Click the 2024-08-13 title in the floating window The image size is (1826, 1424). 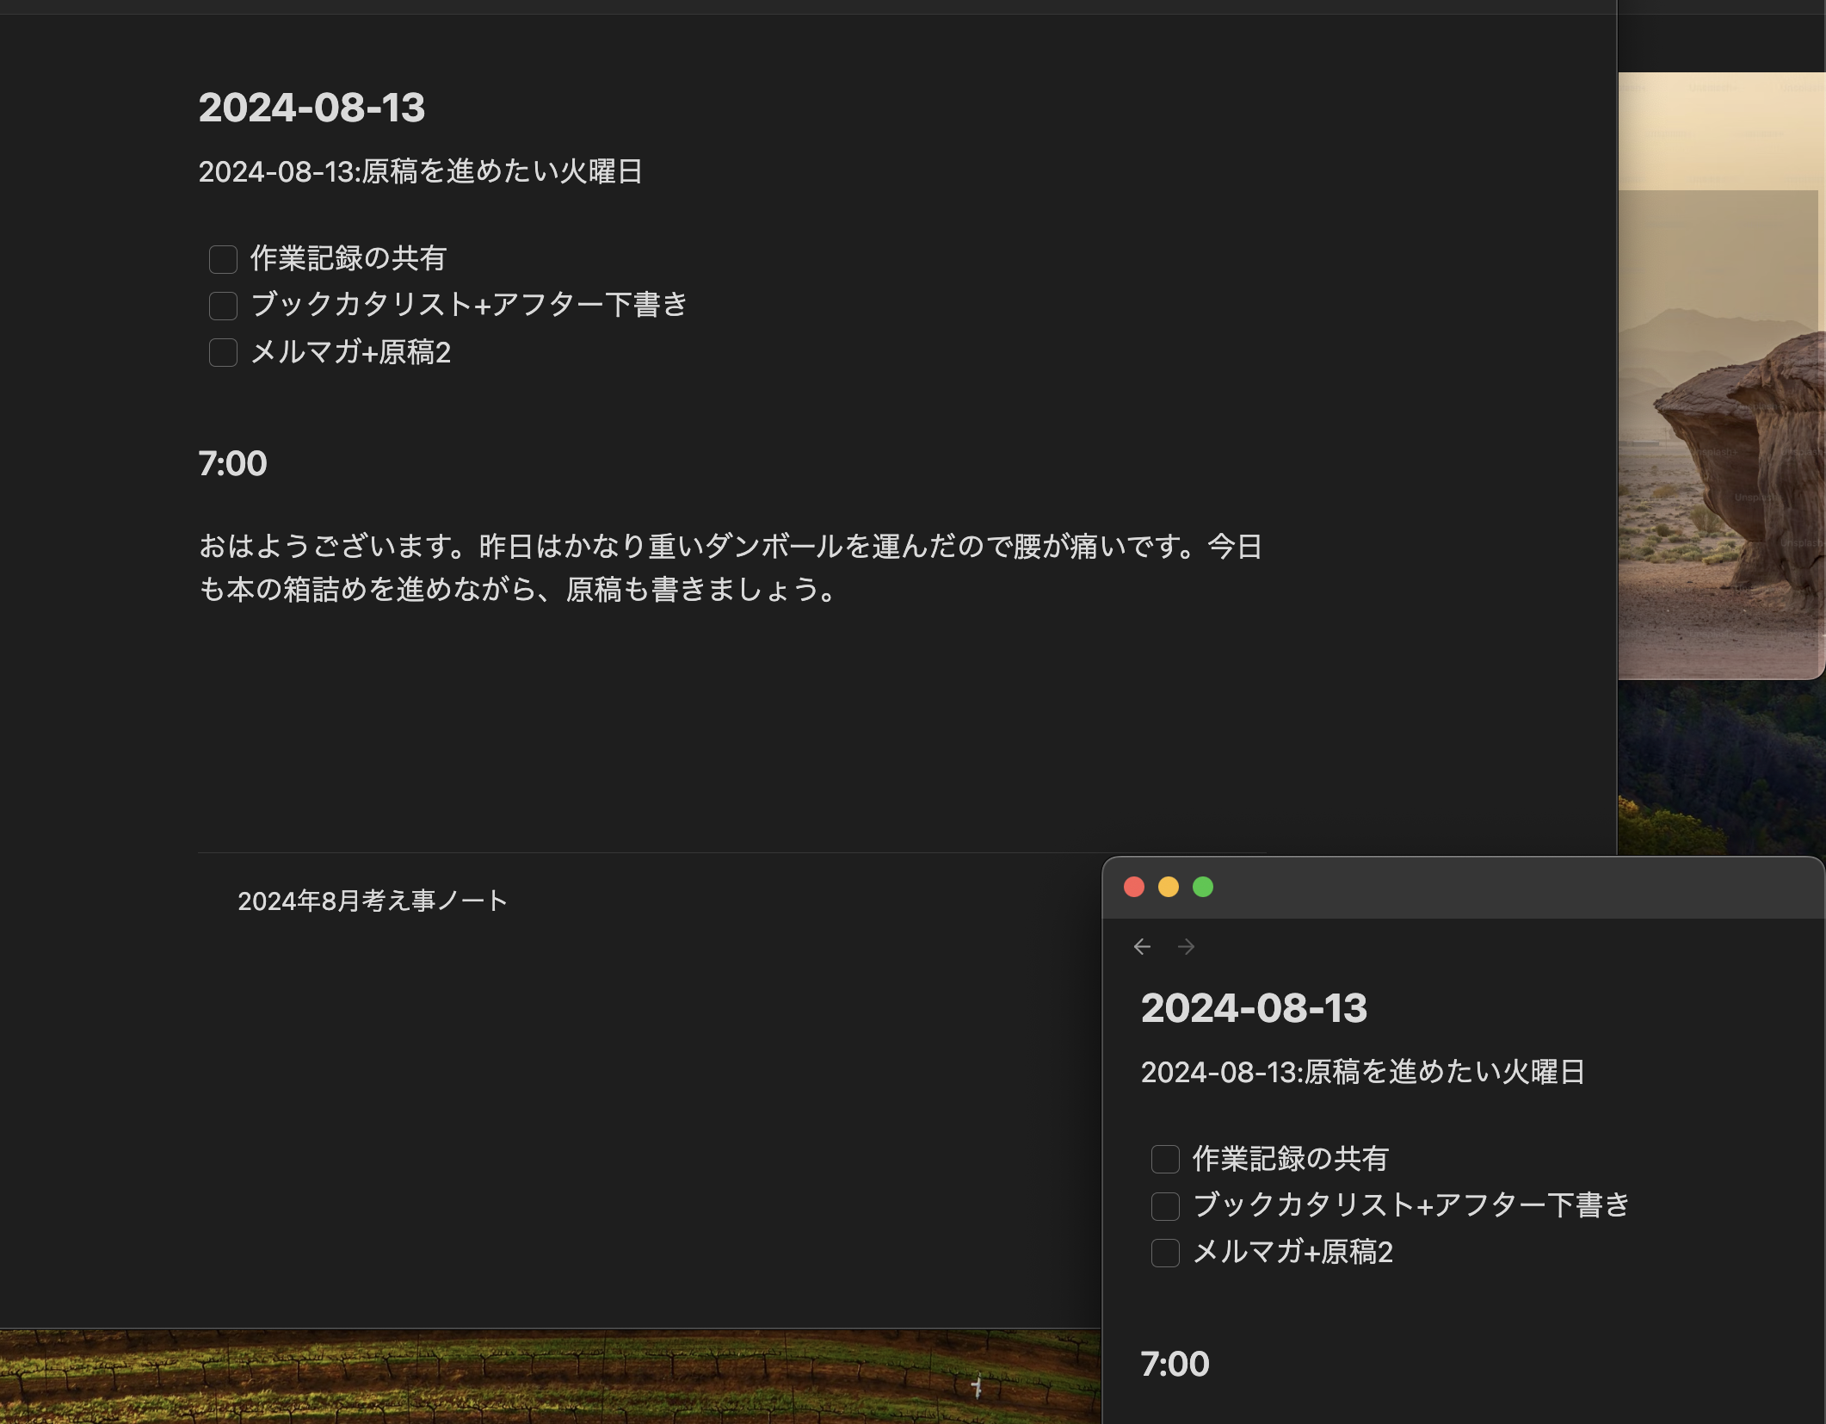point(1253,1008)
